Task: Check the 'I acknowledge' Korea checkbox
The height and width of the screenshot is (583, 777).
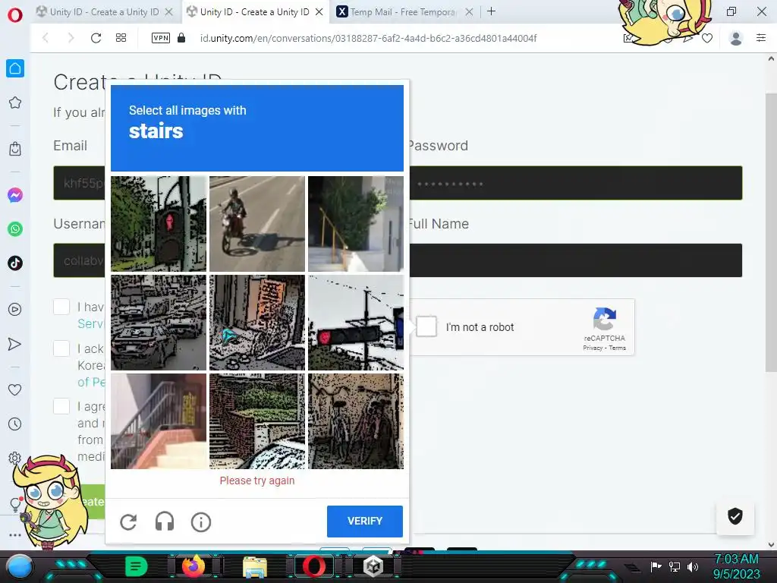Action: (x=61, y=348)
